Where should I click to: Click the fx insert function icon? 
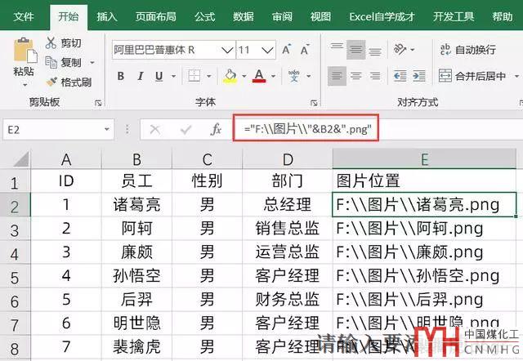point(216,129)
